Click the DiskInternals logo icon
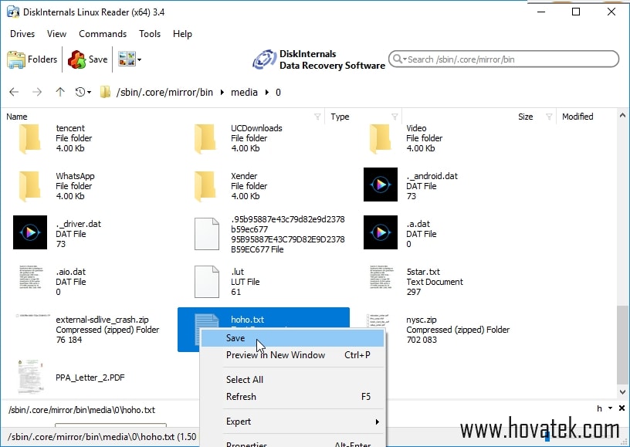This screenshot has width=630, height=447. (x=265, y=59)
